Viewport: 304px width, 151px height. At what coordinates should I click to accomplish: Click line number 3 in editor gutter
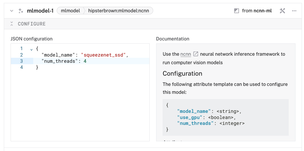(21, 61)
